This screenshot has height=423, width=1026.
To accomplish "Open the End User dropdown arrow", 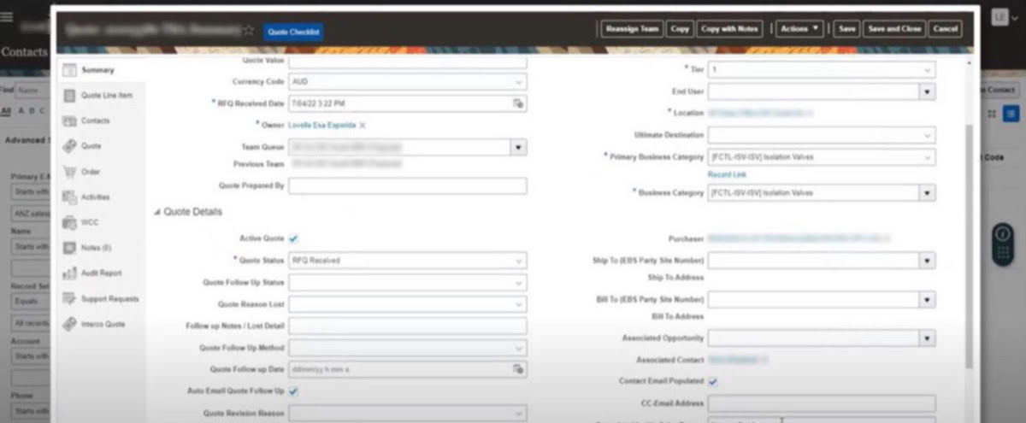I will point(927,91).
